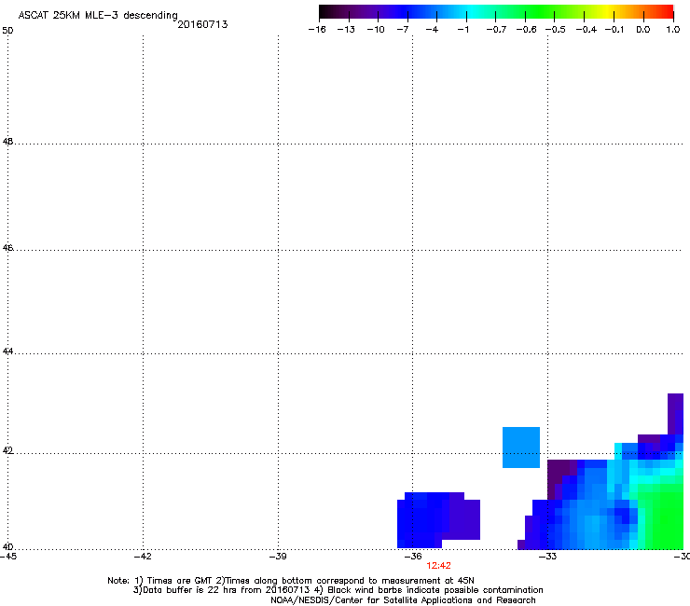Click the -0.6 colorbar tick label
690x606 pixels.
tap(526, 30)
